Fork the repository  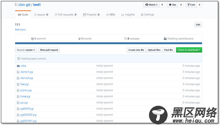point(191,5)
